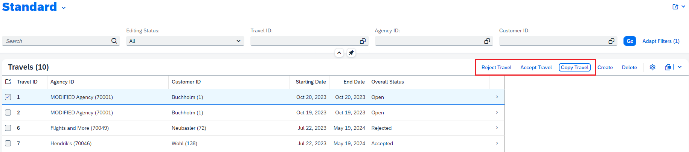Screen dimensions: 689x152
Task: Click the Copy Travel button
Action: pos(575,67)
